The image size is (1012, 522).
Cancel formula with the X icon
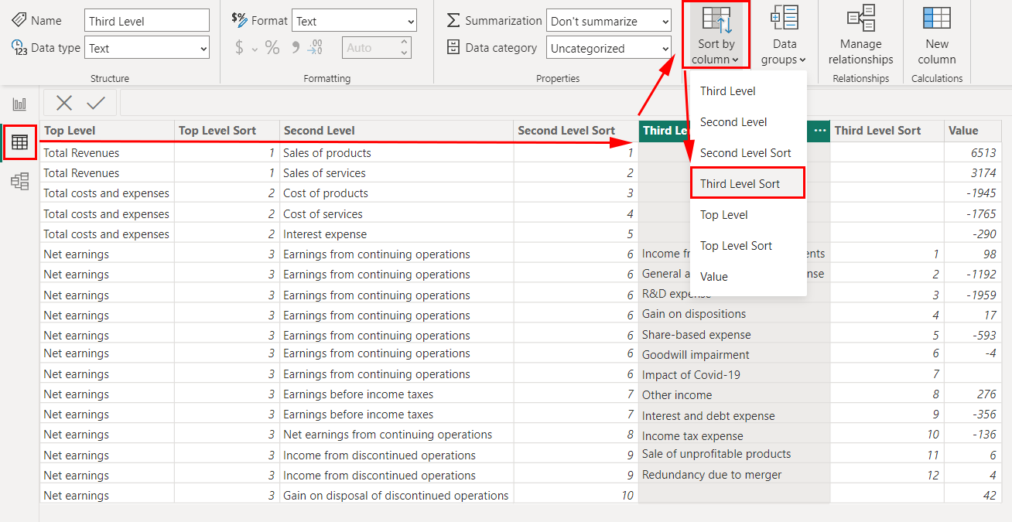coord(64,103)
